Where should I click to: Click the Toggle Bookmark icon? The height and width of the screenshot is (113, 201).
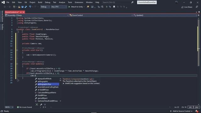(114, 7)
